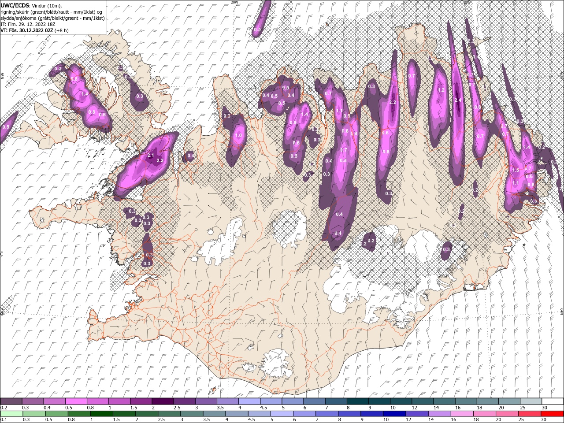
Task: Select the pink 18–20 rain legend swatch
Action: click(x=484, y=414)
